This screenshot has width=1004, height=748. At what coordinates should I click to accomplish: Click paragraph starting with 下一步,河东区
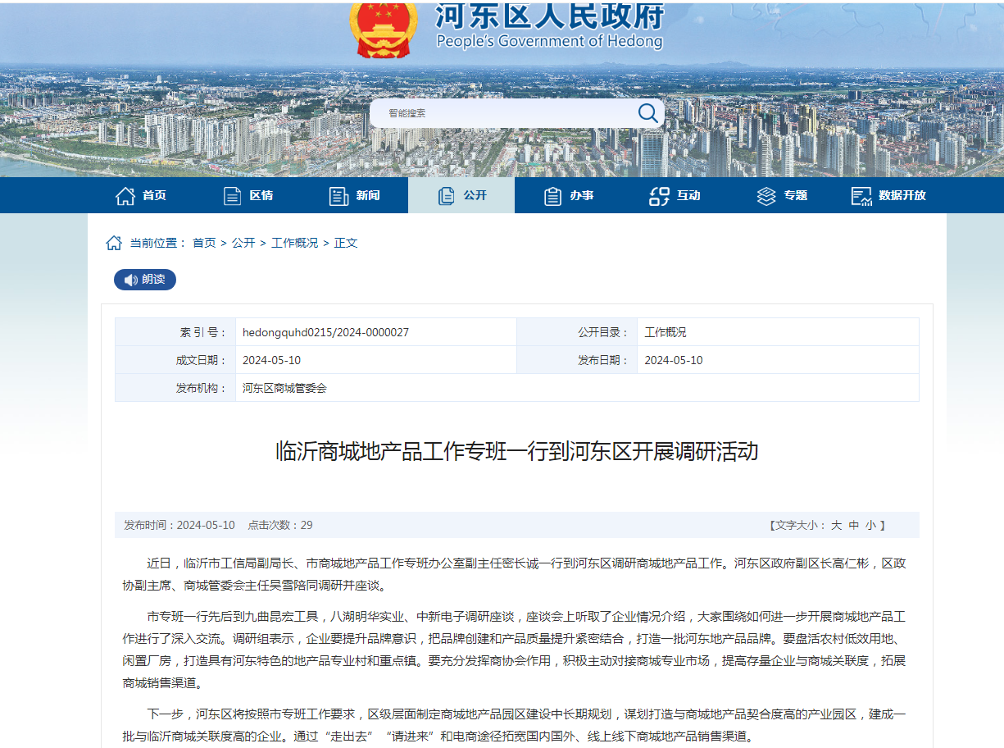pos(515,725)
